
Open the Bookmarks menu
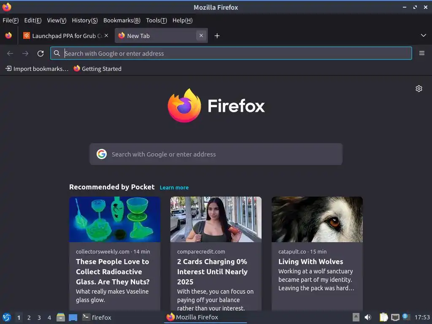coord(122,20)
